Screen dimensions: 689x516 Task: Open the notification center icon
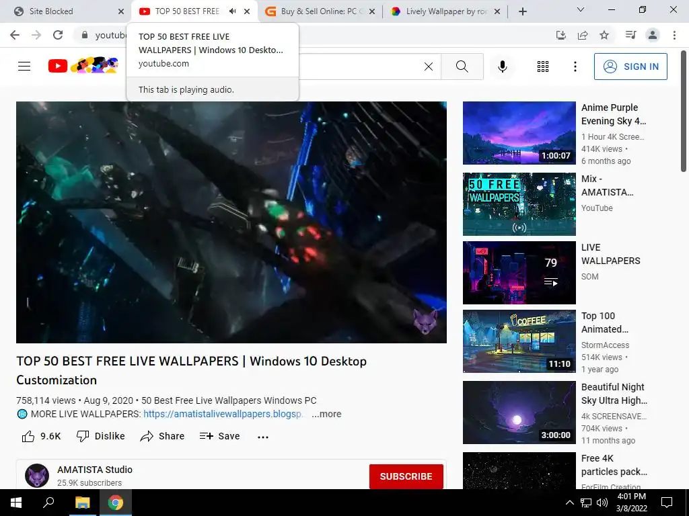click(667, 503)
